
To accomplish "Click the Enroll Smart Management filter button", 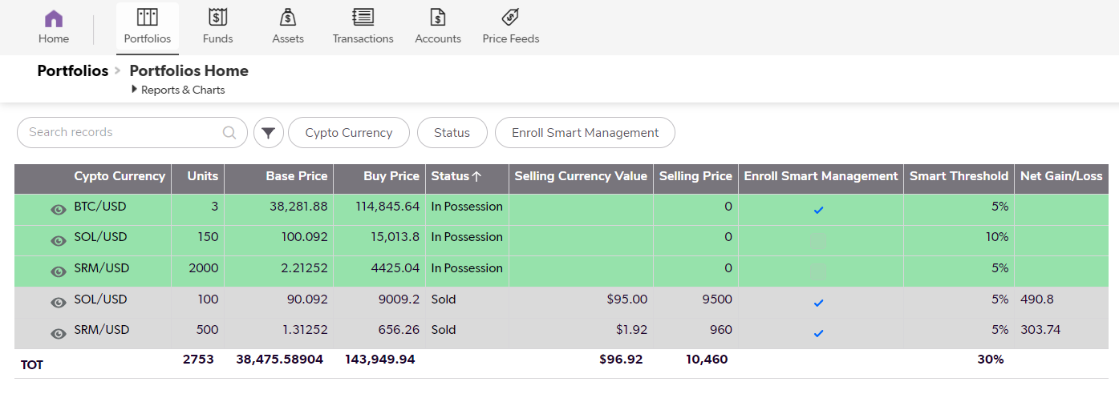I will (x=585, y=133).
